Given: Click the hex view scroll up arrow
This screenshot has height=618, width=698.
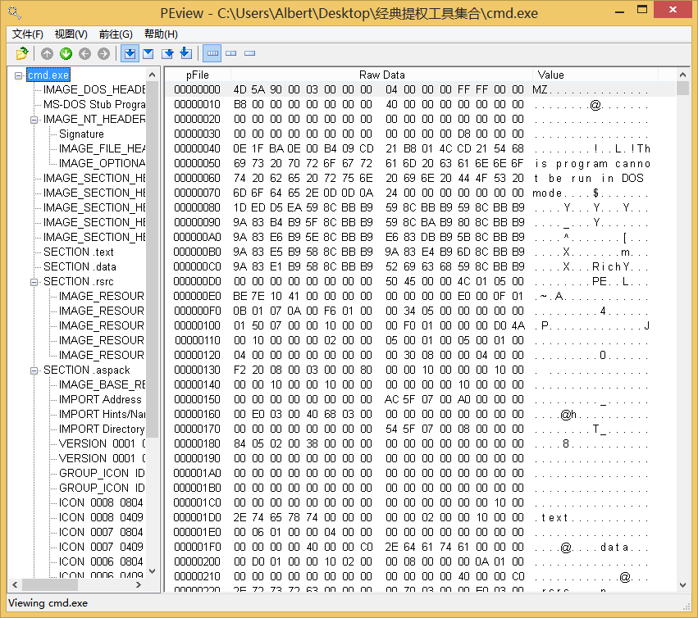Looking at the screenshot, I should pos(682,75).
